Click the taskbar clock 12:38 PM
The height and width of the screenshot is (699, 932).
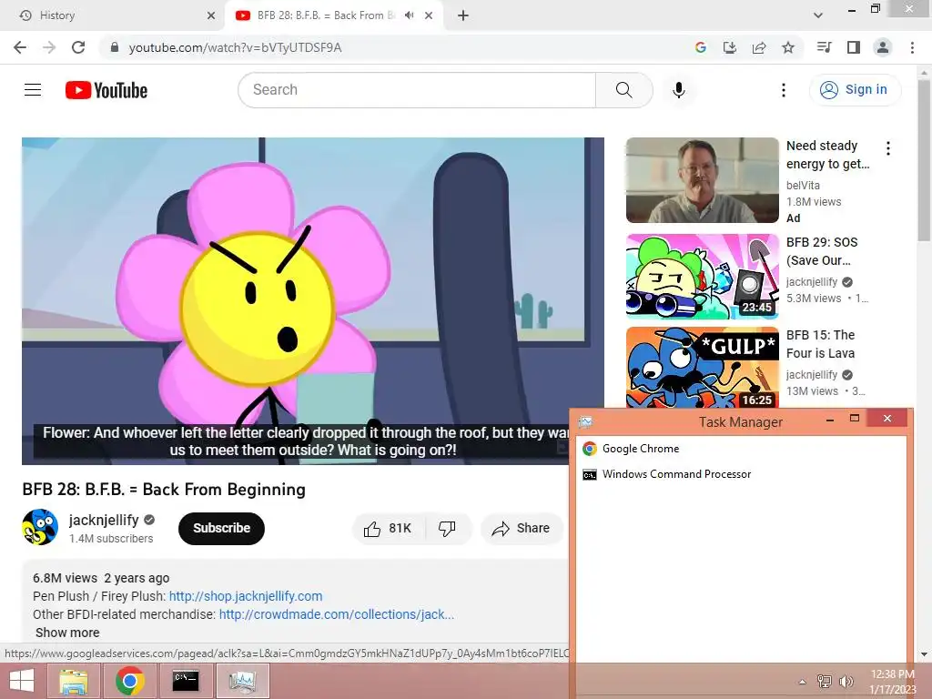[x=892, y=674]
